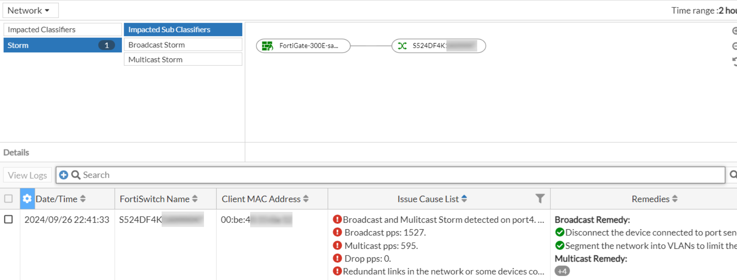Toggle the select-all header checkbox

click(8, 199)
